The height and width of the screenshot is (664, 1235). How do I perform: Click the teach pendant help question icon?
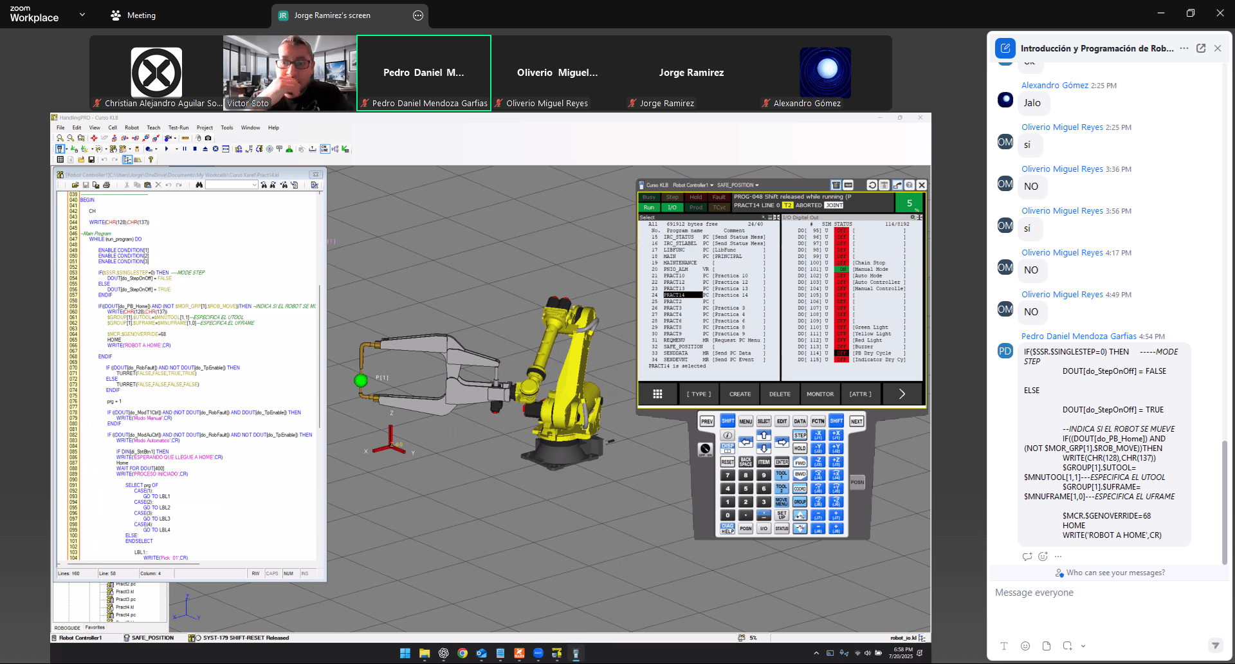tap(910, 185)
